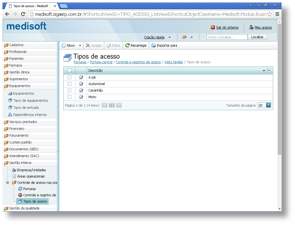Image resolution: width=295 pixels, height=225 pixels.
Task: Click the column chooser icon in table header
Action: [x=269, y=70]
